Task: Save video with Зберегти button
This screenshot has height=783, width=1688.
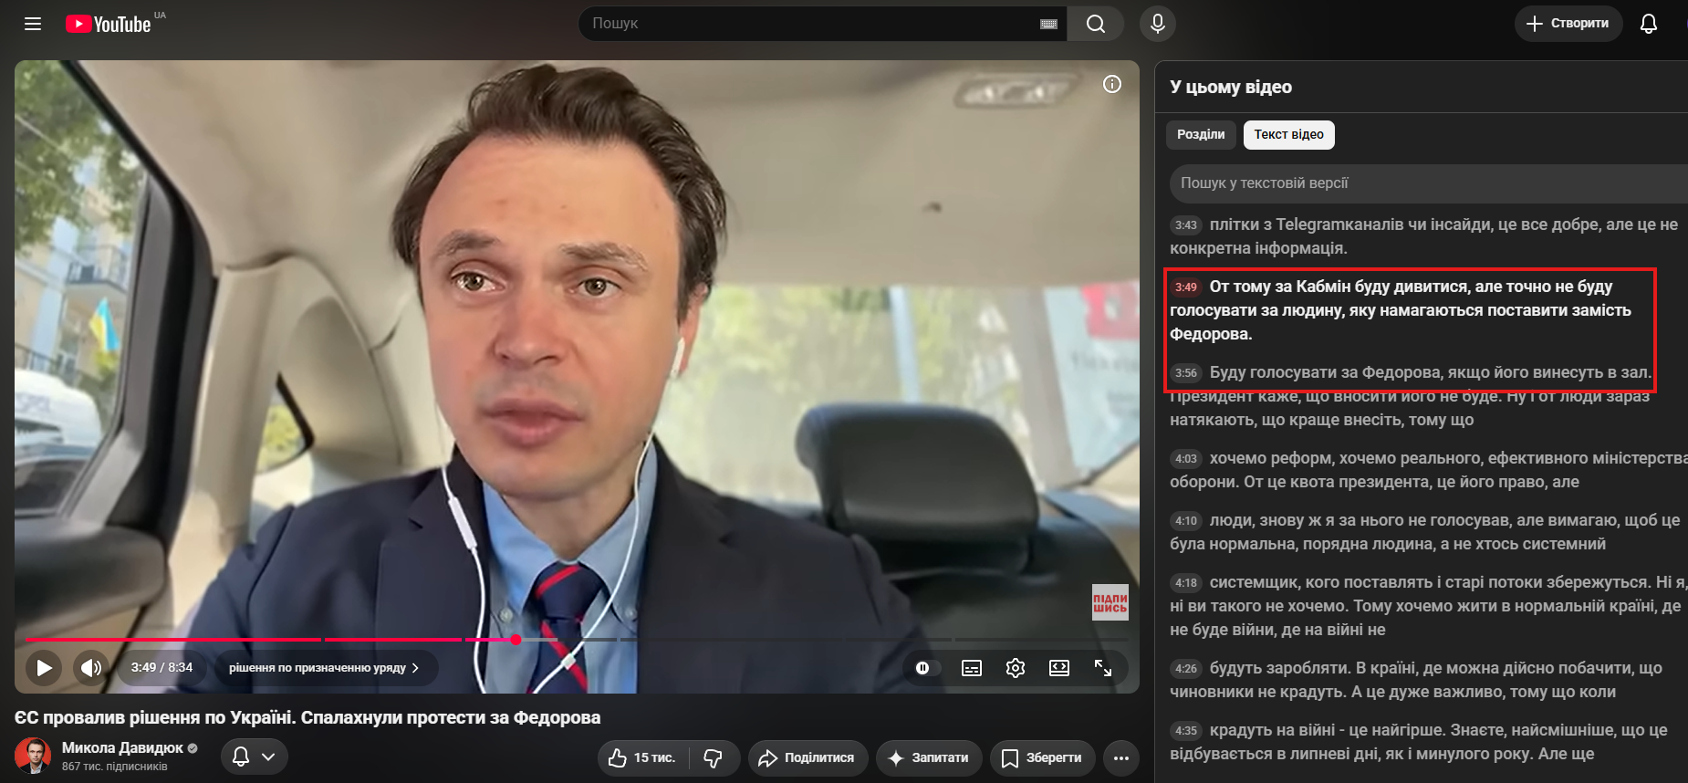Action: (x=1043, y=757)
